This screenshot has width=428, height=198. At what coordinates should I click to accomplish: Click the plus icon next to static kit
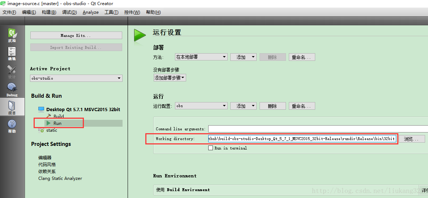point(41,131)
